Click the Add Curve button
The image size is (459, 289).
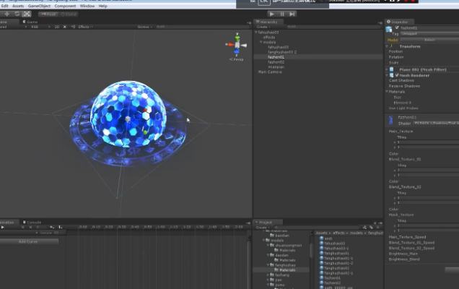click(29, 241)
